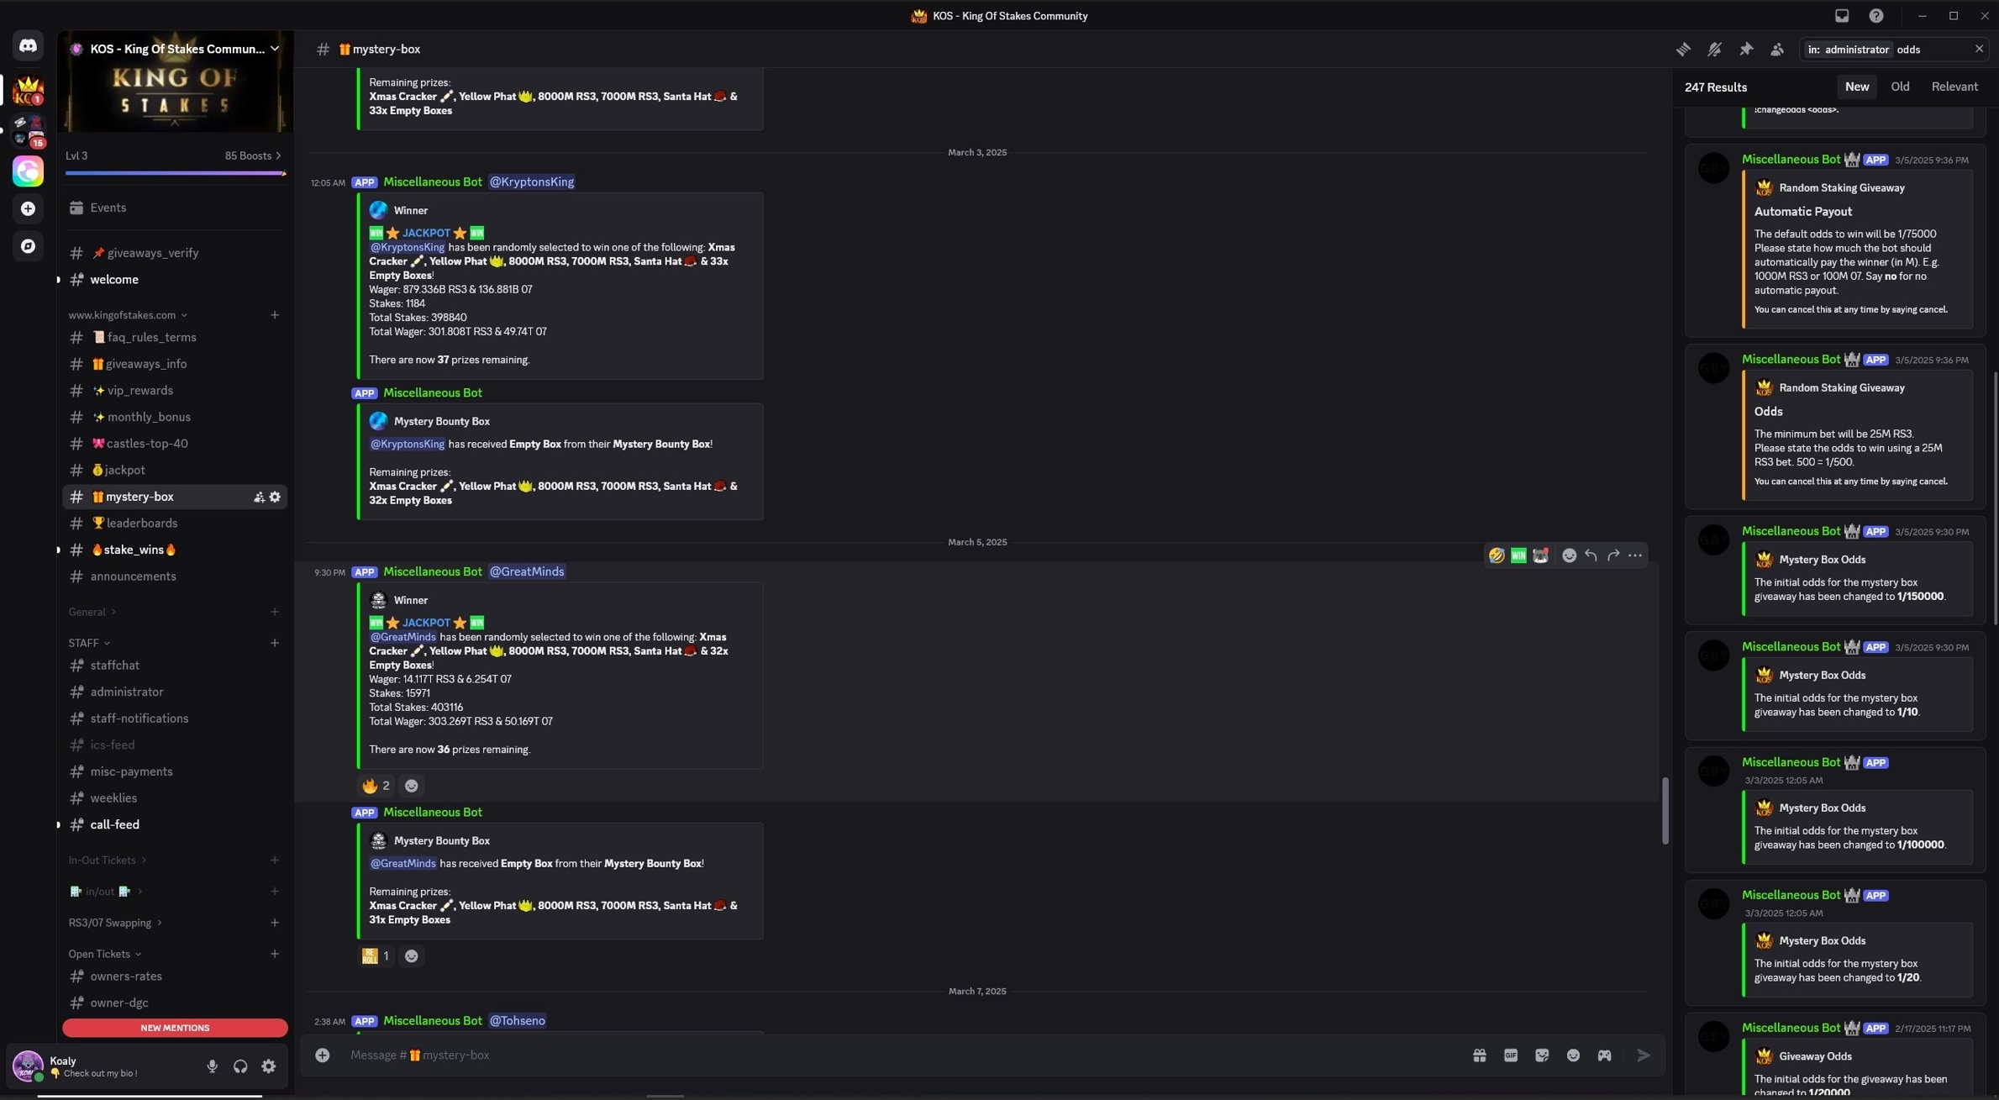Open the Help question mark icon
The height and width of the screenshot is (1100, 1999).
(x=1876, y=16)
